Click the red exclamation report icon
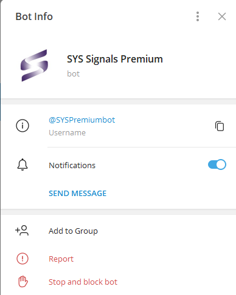The width and height of the screenshot is (236, 295). coord(23,259)
